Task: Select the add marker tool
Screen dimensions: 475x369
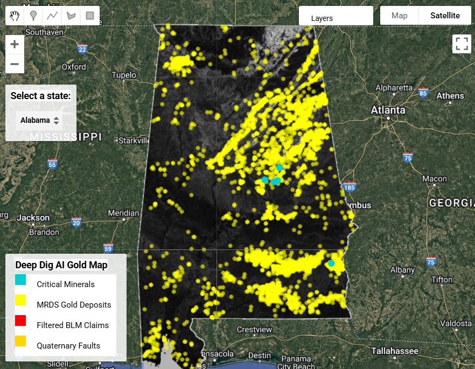Action: pyautogui.click(x=33, y=16)
